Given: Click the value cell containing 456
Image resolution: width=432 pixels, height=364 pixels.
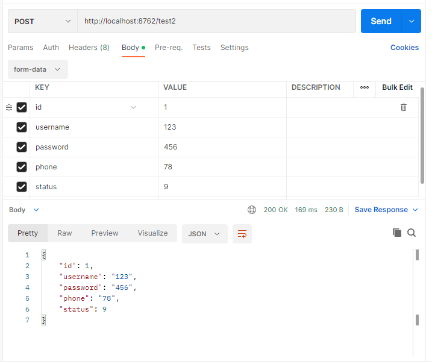Looking at the screenshot, I should (222, 147).
